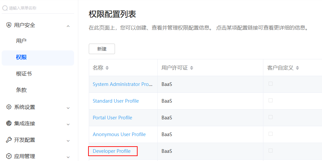Image resolution: width=322 pixels, height=161 pixels.
Task: Click the 新建 button
Action: pos(102,49)
